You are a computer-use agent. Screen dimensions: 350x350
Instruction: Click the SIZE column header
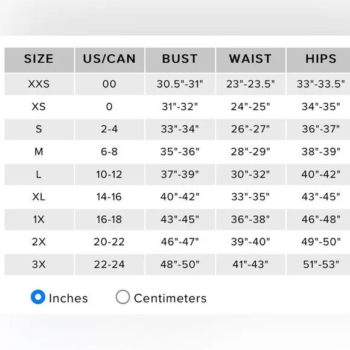coord(39,60)
